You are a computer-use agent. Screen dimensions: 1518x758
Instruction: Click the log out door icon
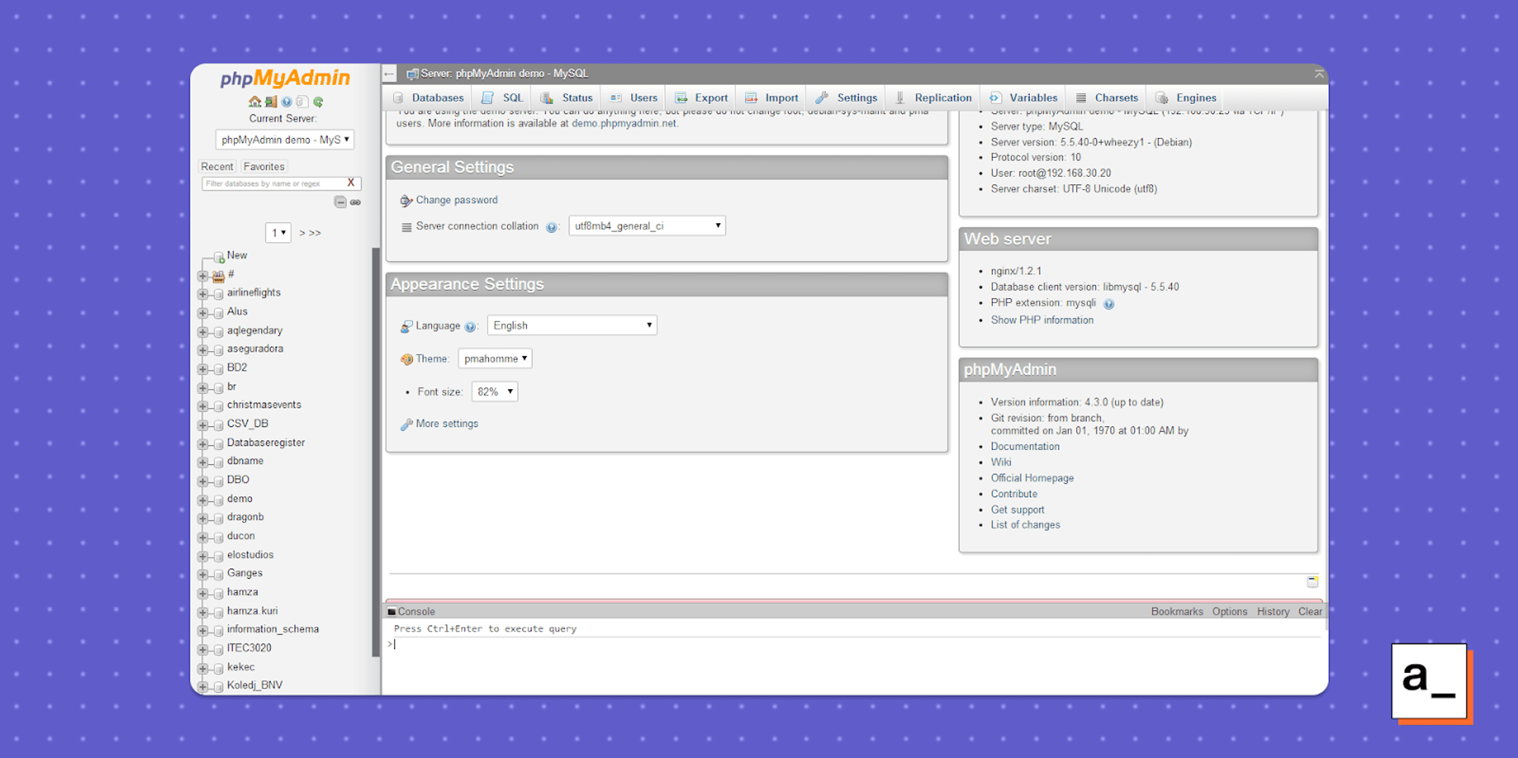coord(271,101)
